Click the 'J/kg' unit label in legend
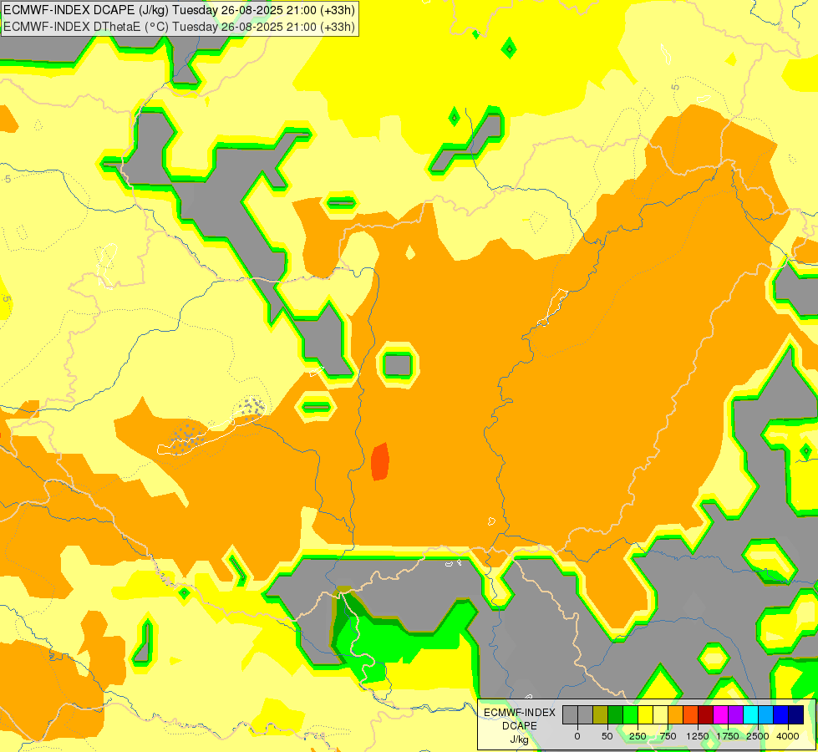818x752 pixels. 519,739
